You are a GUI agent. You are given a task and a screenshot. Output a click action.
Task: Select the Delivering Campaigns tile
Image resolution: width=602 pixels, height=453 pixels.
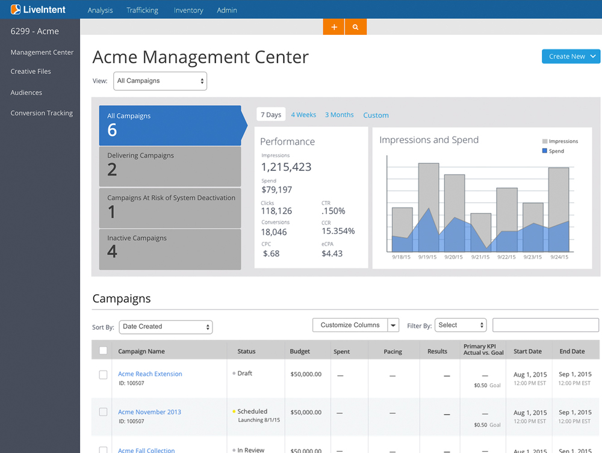click(170, 167)
